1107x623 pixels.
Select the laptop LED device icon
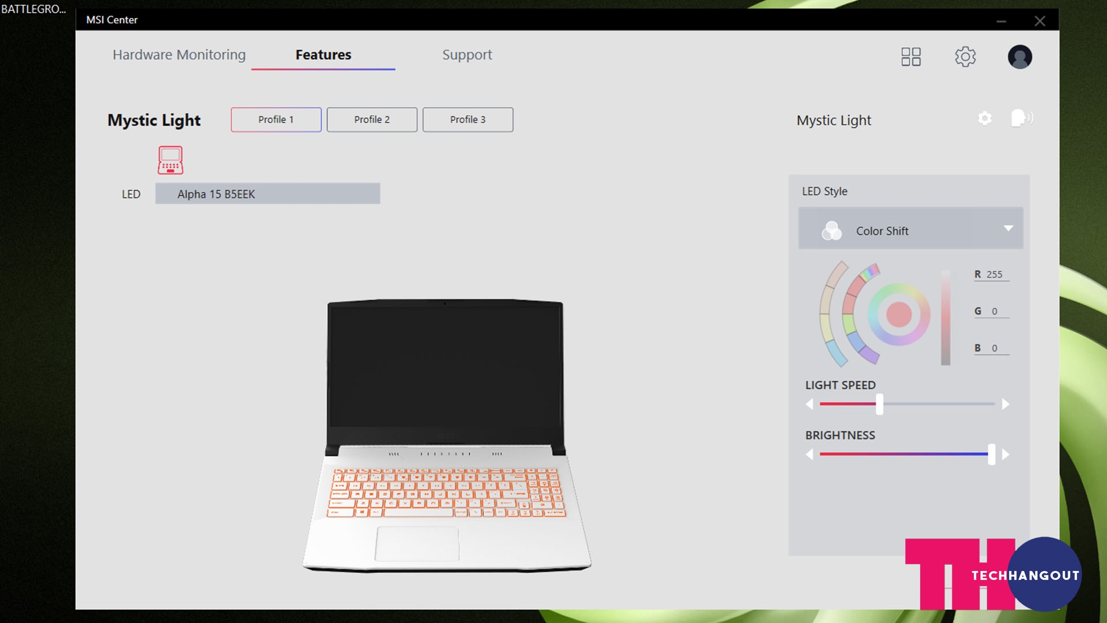point(171,160)
